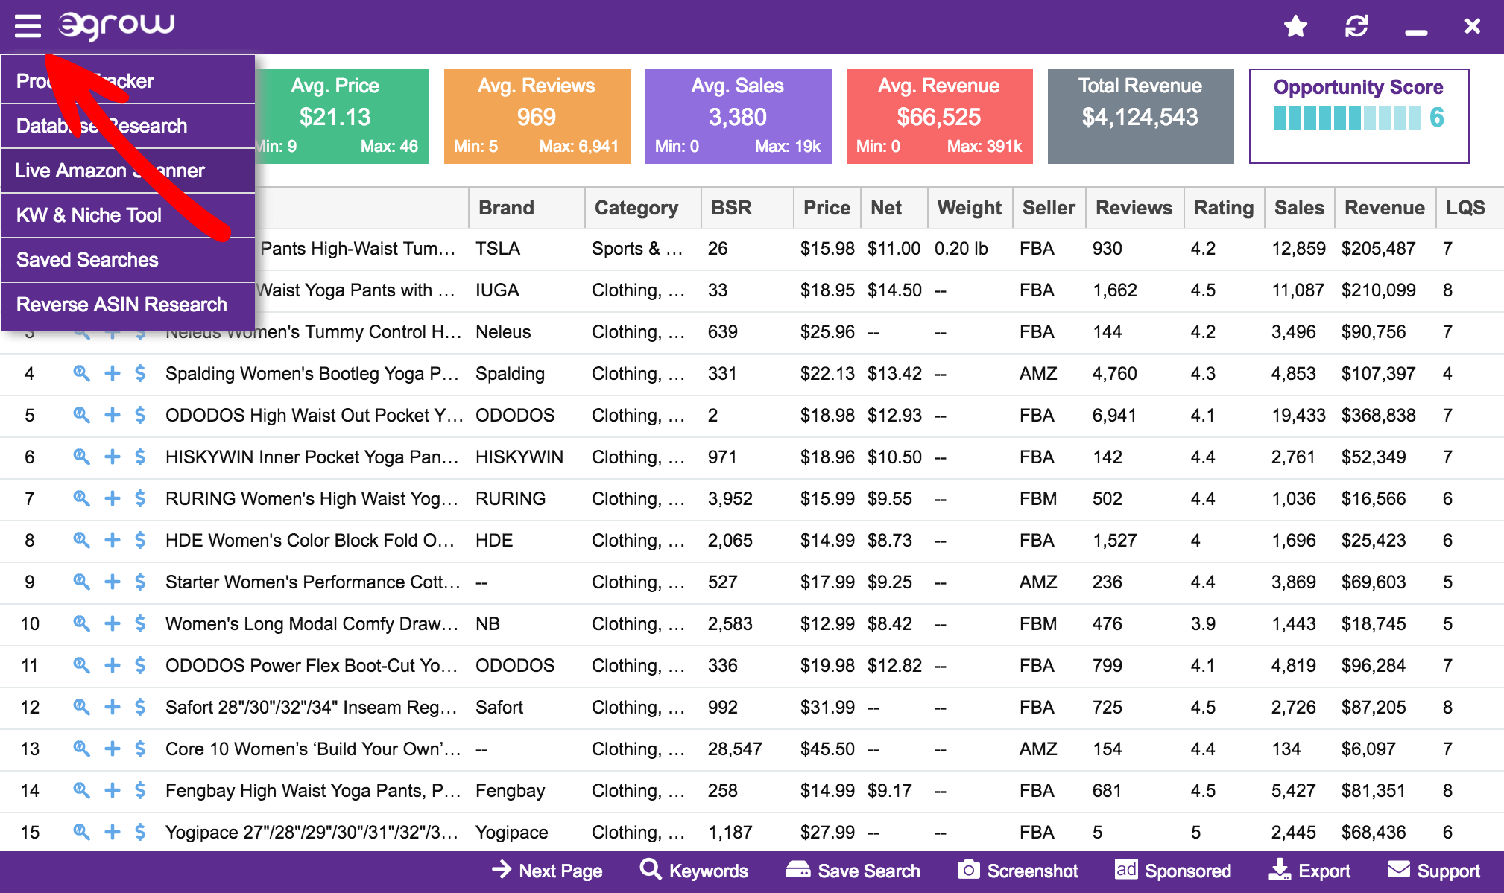Click product title 'Spalding Women's Bootleg Yoga P…'
1504x893 pixels.
(312, 373)
